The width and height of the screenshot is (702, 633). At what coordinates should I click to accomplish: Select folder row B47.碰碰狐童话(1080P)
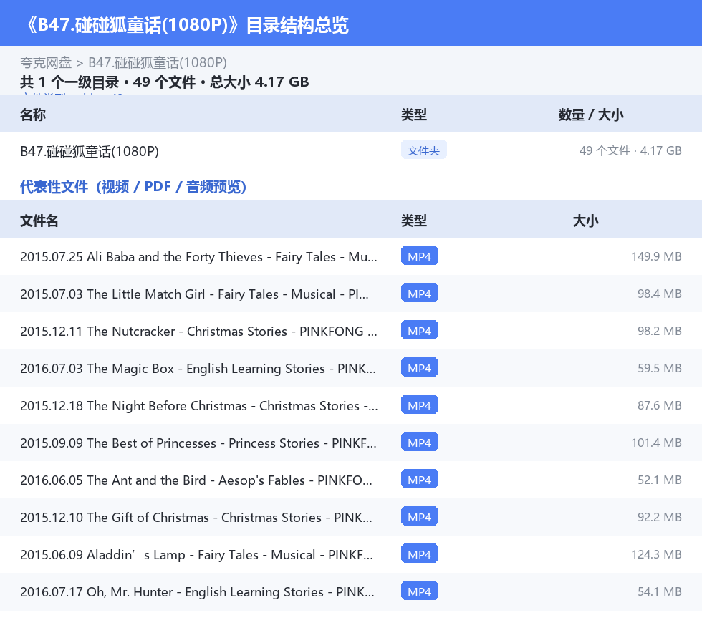pos(351,151)
